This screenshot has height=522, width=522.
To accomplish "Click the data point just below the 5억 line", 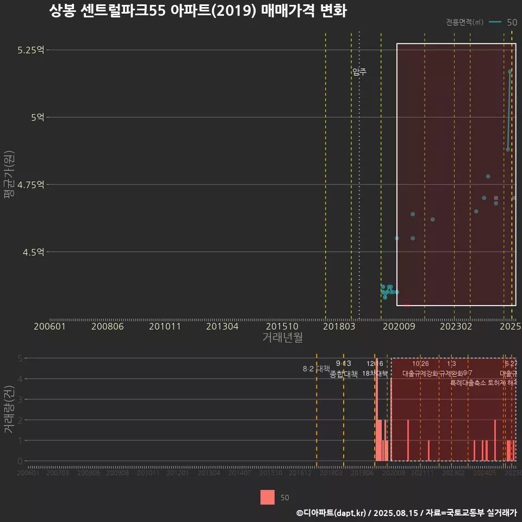I will pos(508,150).
